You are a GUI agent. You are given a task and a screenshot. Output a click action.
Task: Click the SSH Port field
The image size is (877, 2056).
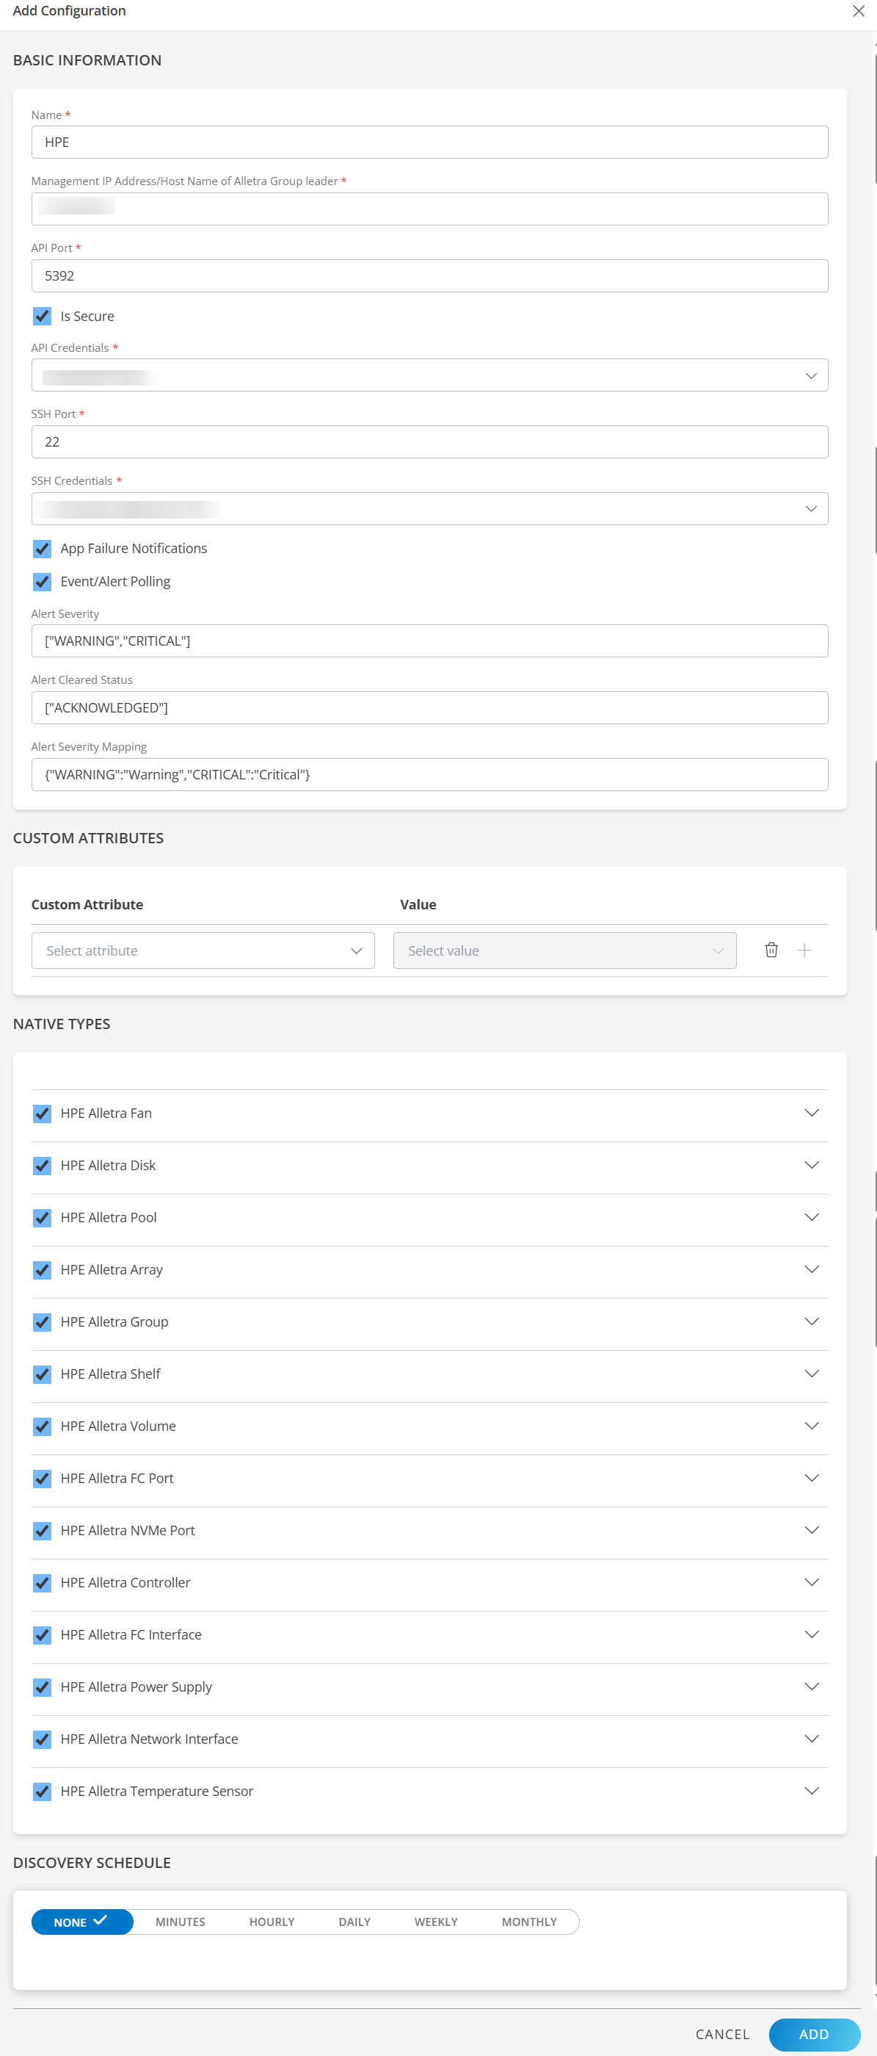tap(430, 442)
